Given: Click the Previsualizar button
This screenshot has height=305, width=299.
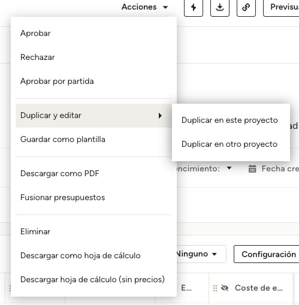Looking at the screenshot, I should point(281,8).
